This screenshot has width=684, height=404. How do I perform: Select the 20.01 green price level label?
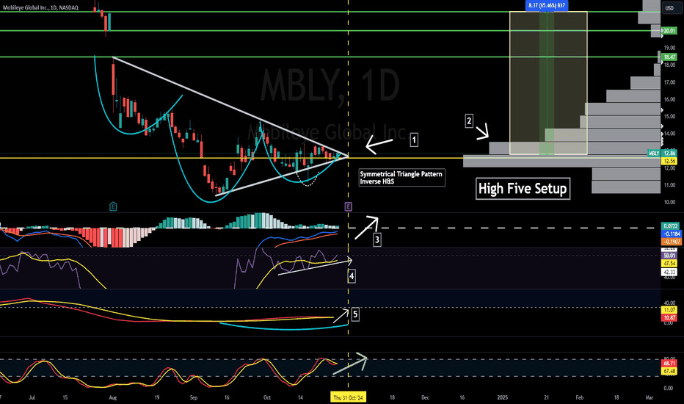click(x=669, y=31)
